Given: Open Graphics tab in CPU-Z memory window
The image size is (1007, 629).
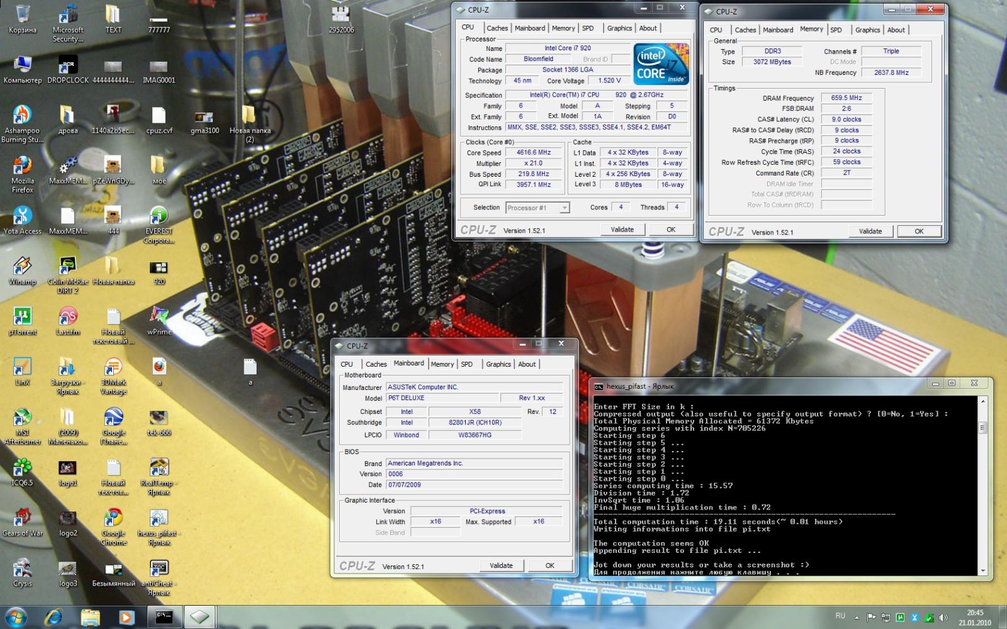Looking at the screenshot, I should coord(867,30).
